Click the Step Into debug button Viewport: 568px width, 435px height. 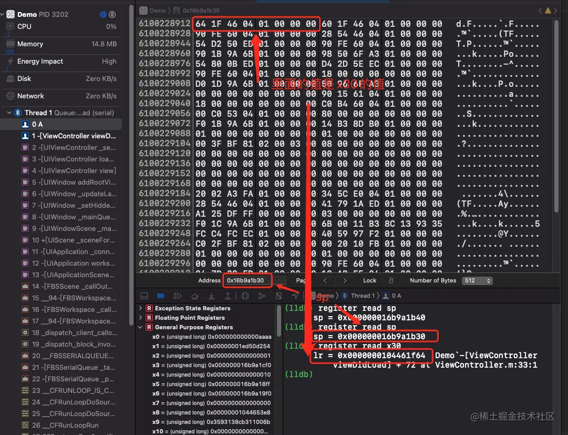(211, 296)
